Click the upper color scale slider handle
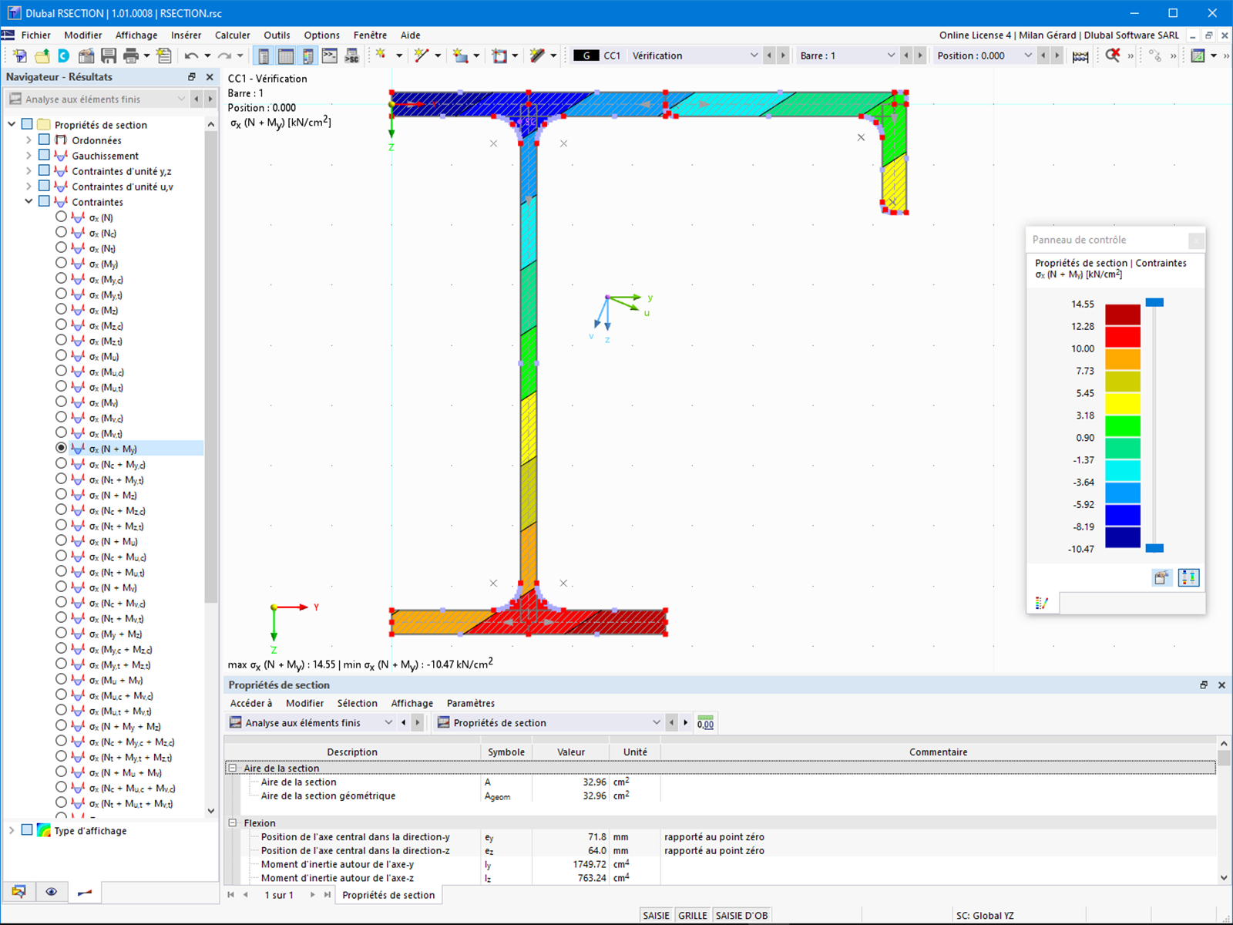The width and height of the screenshot is (1233, 925). pyautogui.click(x=1154, y=303)
